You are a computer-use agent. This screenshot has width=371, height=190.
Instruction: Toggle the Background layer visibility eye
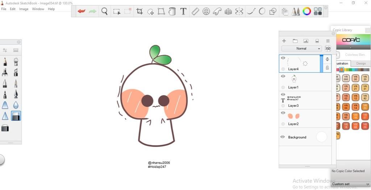(x=283, y=137)
